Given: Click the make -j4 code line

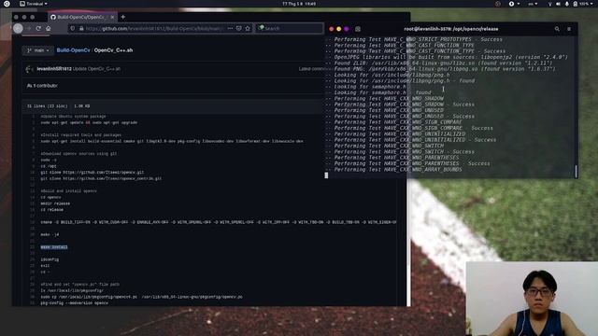Looking at the screenshot, I should point(50,234).
